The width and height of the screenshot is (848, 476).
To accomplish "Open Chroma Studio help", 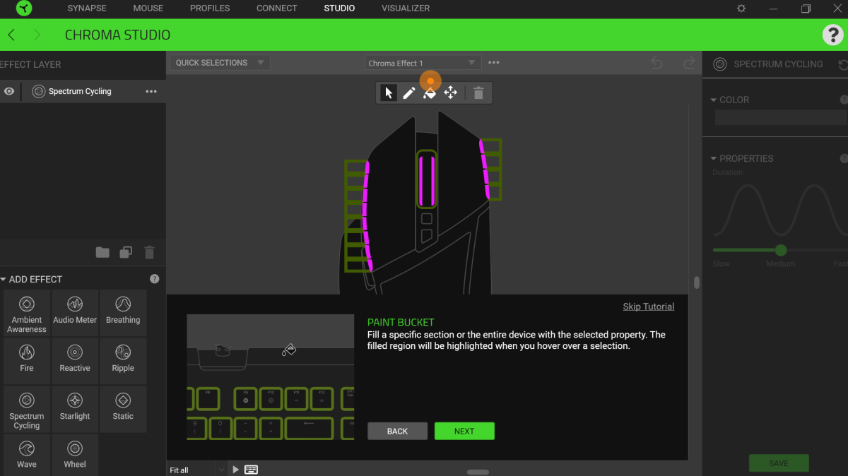I will click(x=832, y=35).
